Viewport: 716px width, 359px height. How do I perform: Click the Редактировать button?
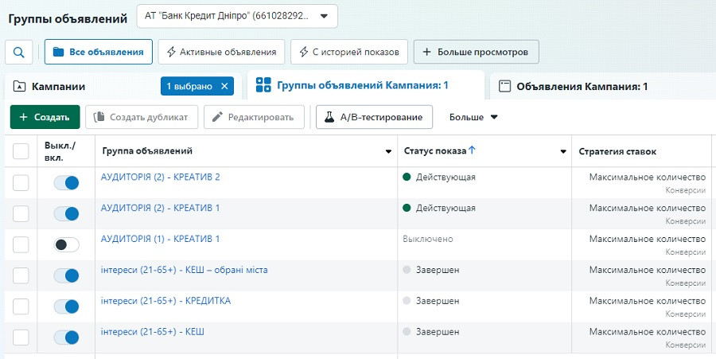[254, 117]
